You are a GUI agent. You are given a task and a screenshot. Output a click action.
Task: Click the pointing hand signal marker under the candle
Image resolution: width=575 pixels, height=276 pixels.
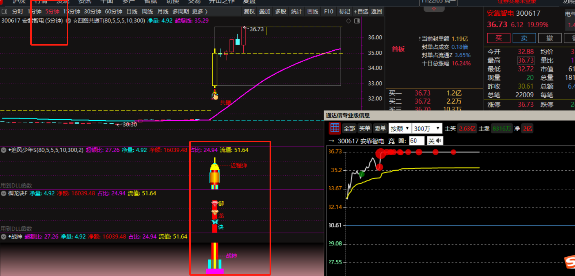(215, 96)
